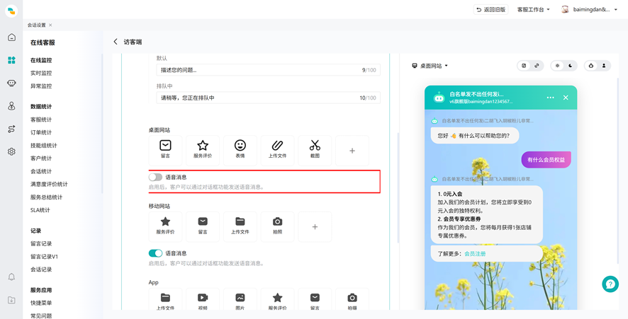Open the settings gear sidebar icon
628x319 pixels.
[11, 151]
